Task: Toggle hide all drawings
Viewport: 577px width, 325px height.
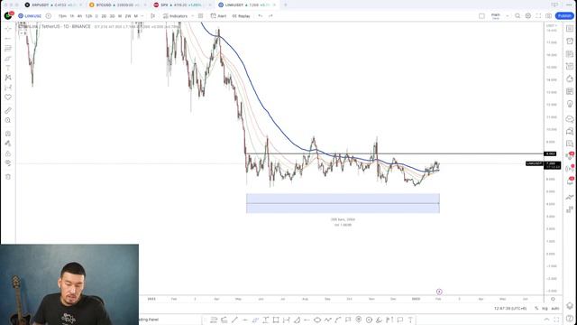Action: coord(8,163)
